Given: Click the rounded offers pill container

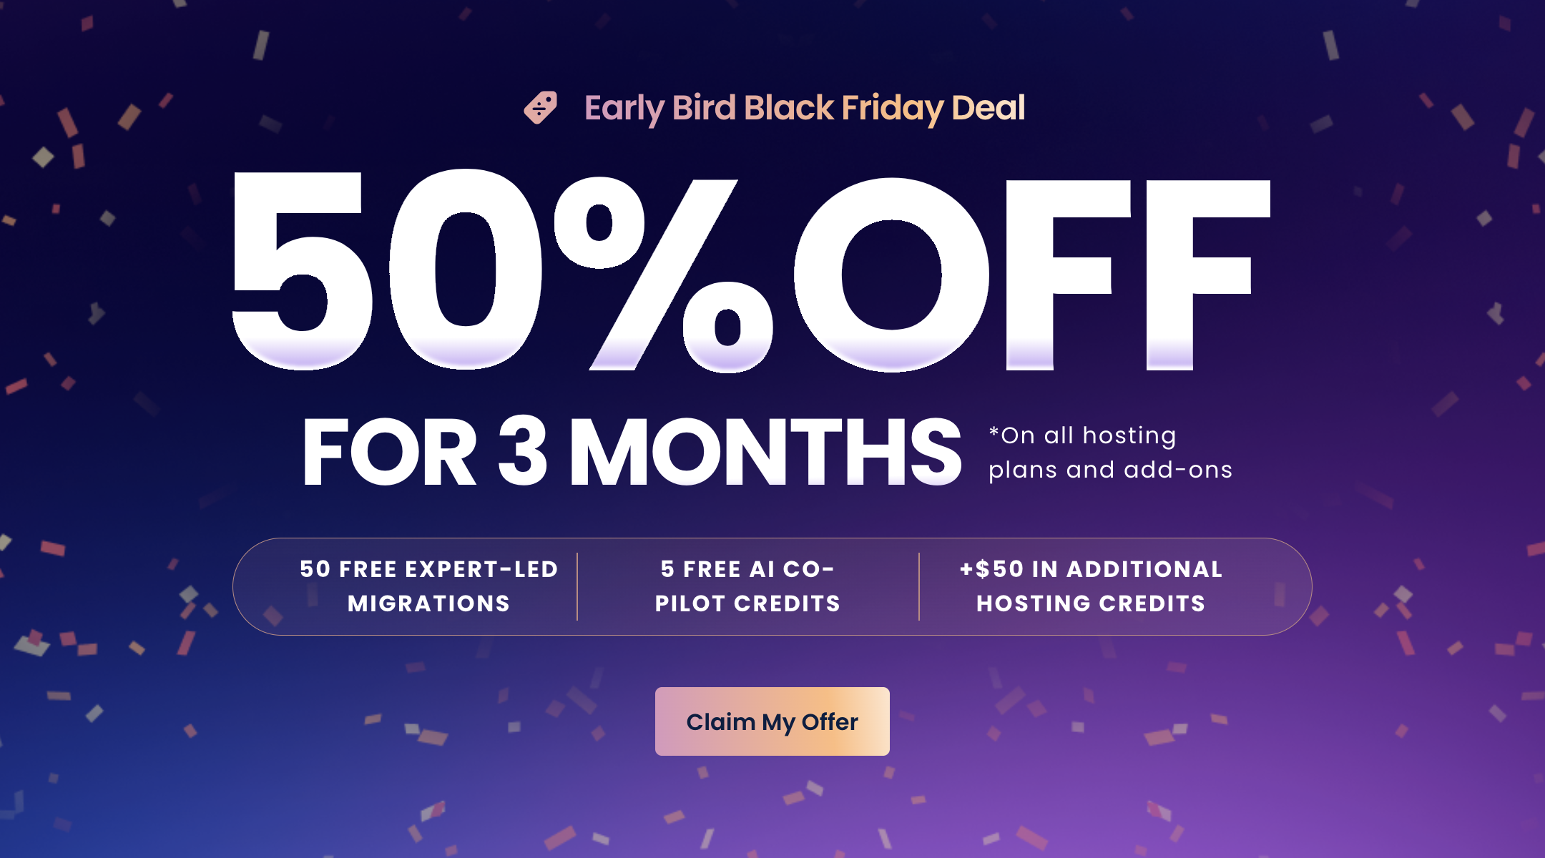Looking at the screenshot, I should click(772, 586).
